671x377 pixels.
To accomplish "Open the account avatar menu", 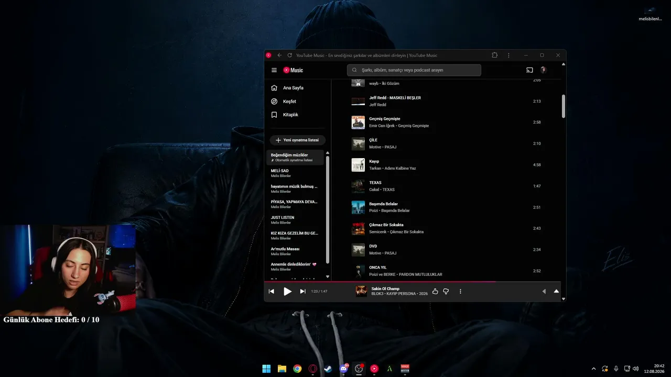I will pos(543,70).
